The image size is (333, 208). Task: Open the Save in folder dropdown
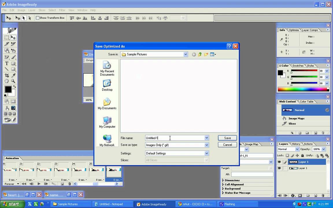click(185, 54)
